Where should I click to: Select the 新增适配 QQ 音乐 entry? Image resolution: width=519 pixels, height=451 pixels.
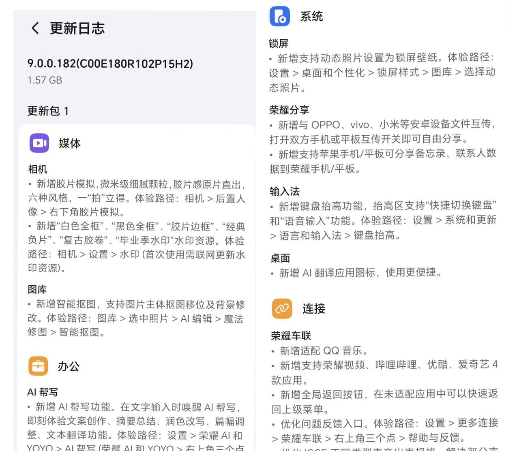point(320,351)
